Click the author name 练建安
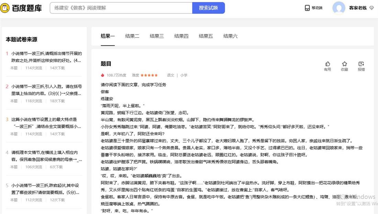This screenshot has height=214, width=378. click(107, 99)
